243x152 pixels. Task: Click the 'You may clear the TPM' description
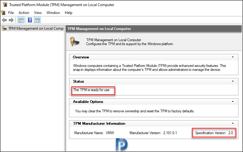click(x=135, y=111)
